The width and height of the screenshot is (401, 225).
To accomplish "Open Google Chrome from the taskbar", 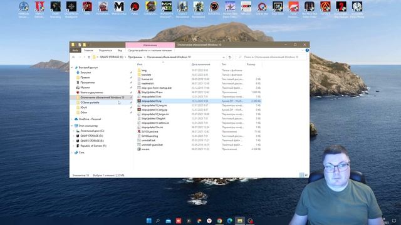I will (219, 221).
